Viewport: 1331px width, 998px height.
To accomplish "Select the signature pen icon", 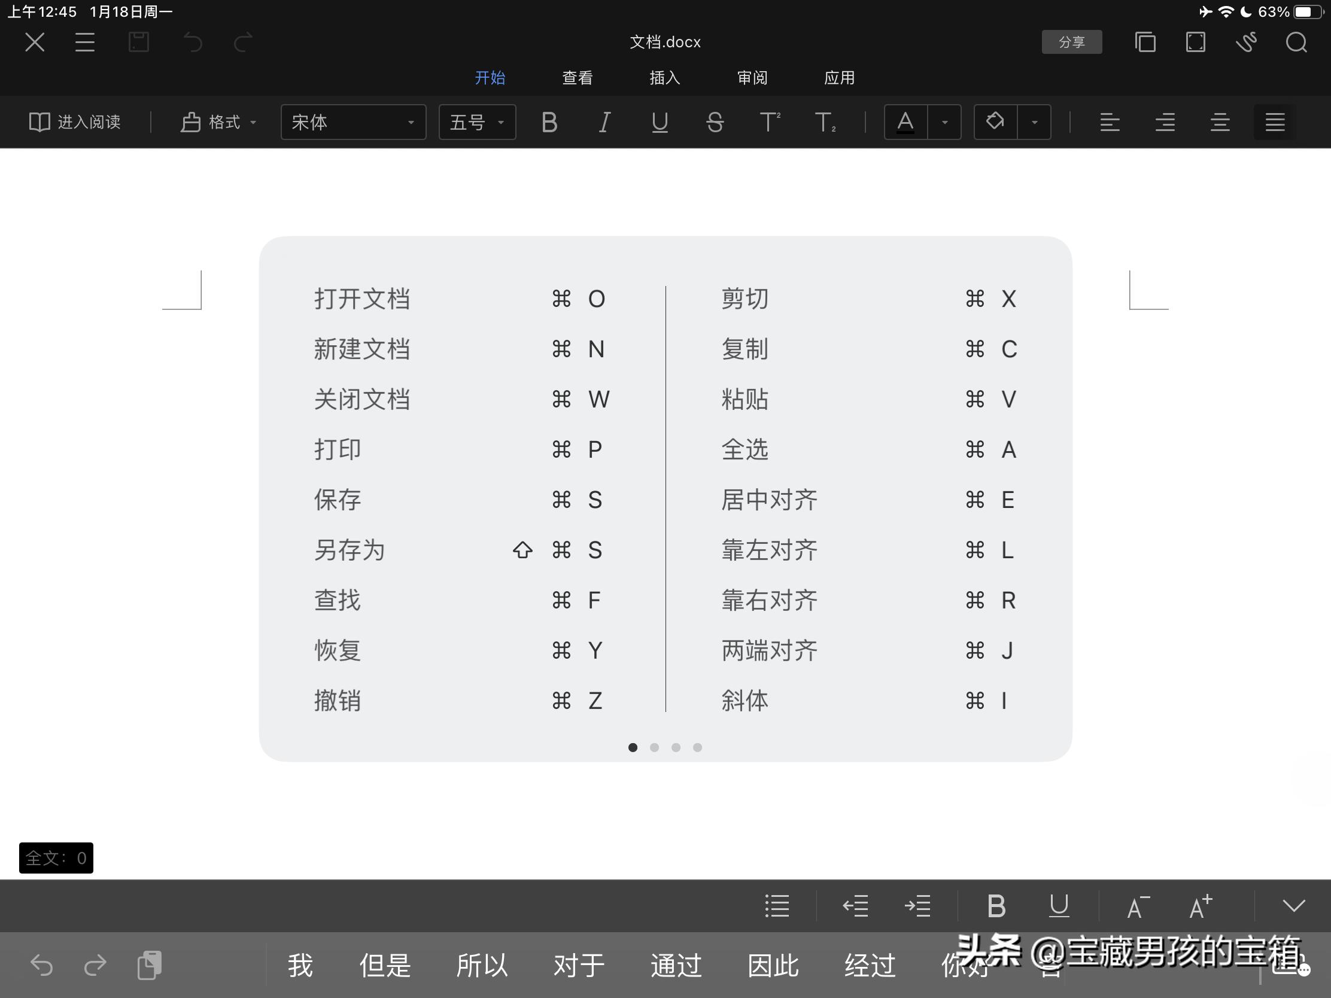I will [1246, 42].
